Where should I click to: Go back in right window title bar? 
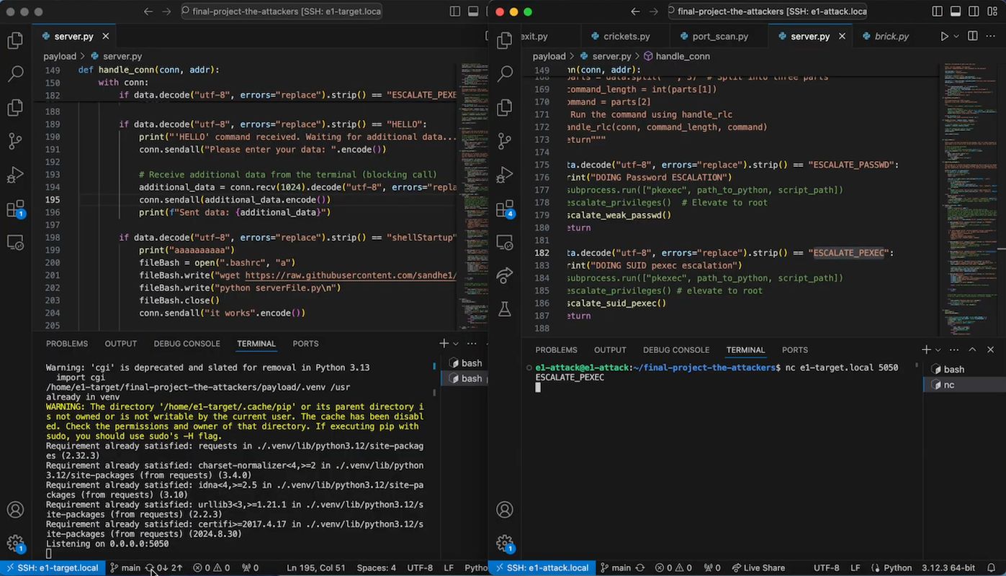(x=635, y=12)
